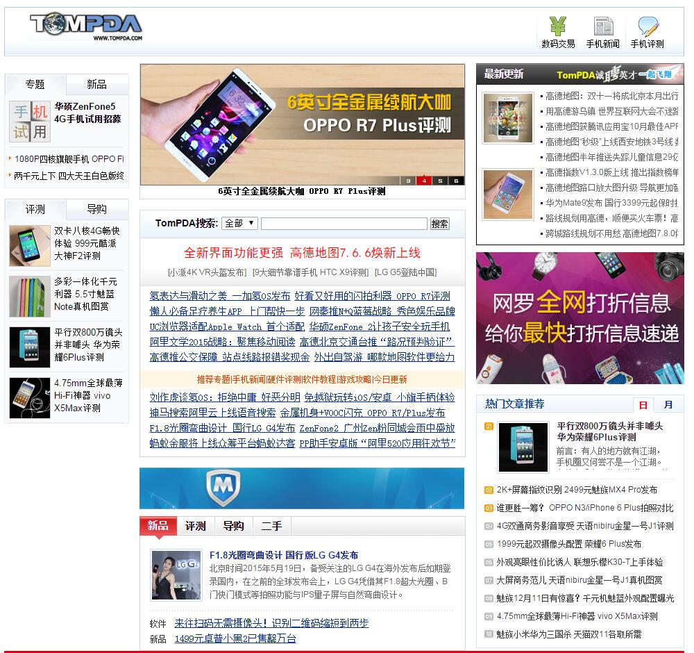Viewport: 694px width, 653px height.
Task: Open 阿里文学2015战略 link
Action: [x=222, y=342]
